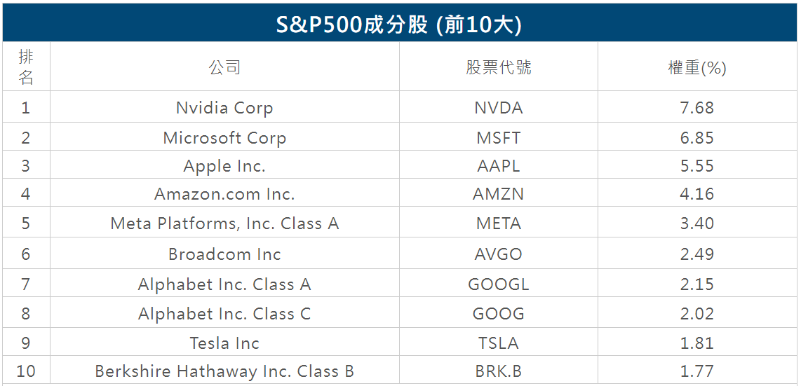The width and height of the screenshot is (801, 386).
Task: Click Alphabet Inc. Class A entry
Action: click(224, 284)
